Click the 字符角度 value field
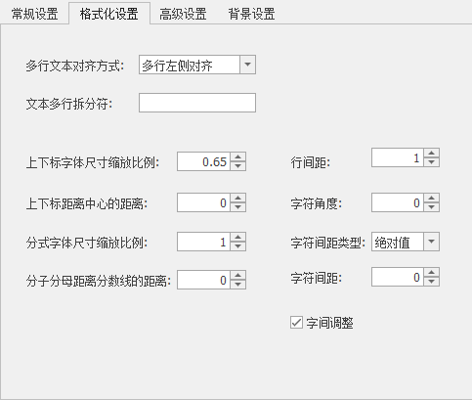This screenshot has width=472, height=400. (x=398, y=202)
